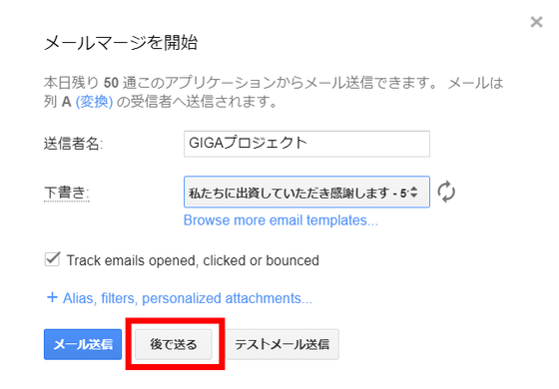Send a test with テストメール送信 button

pos(281,344)
